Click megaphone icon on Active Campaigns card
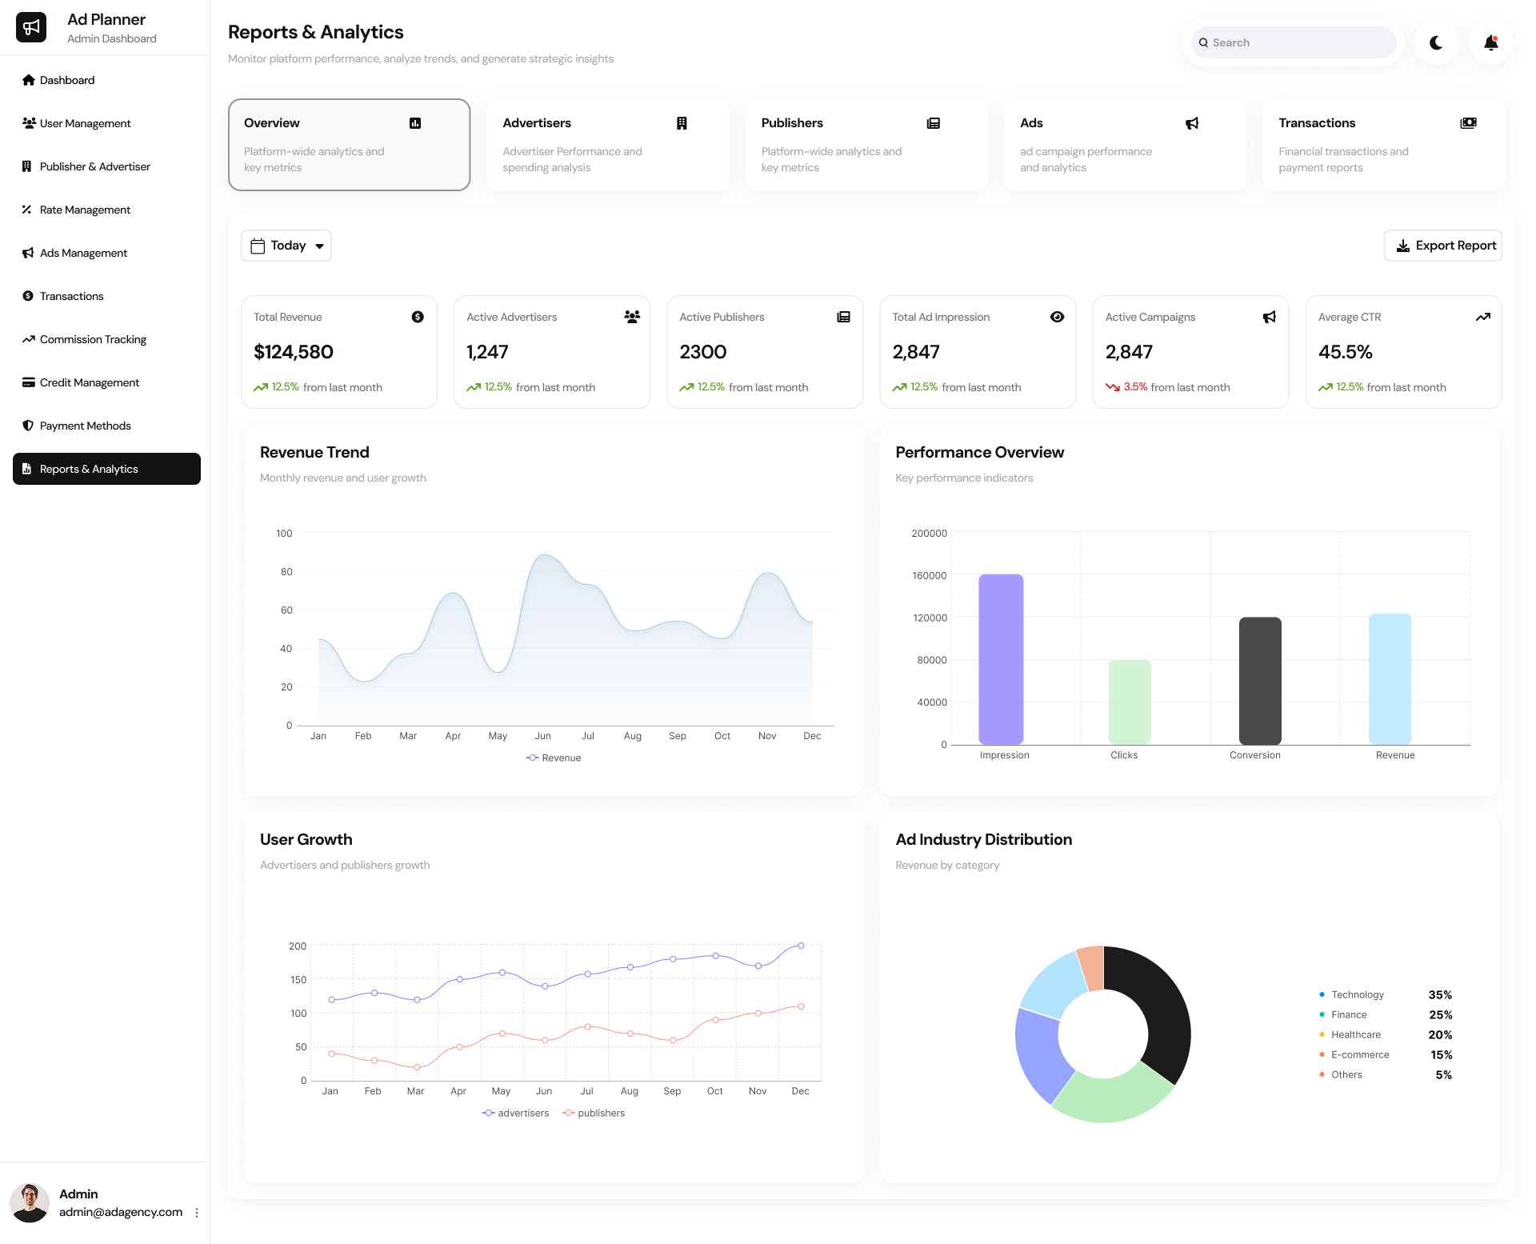Viewport: 1536px width, 1244px height. pyautogui.click(x=1270, y=317)
